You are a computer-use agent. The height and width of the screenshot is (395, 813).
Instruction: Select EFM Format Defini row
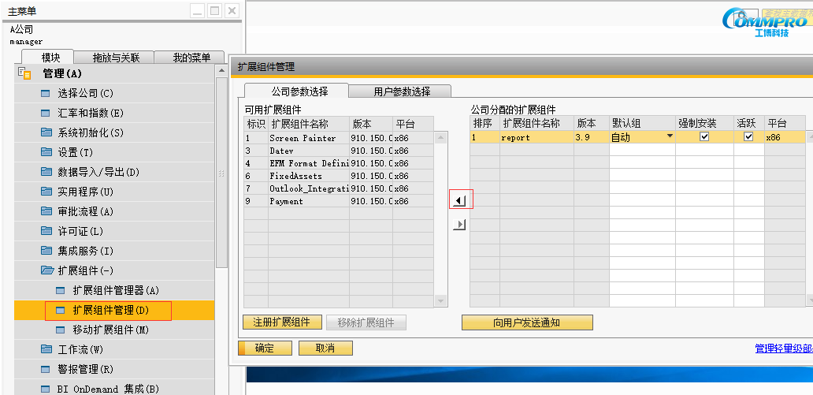tap(339, 163)
